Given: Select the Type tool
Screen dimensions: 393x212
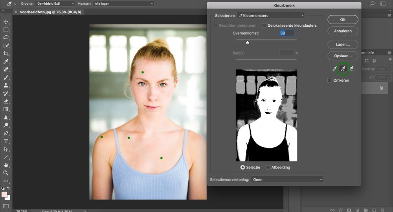Looking at the screenshot, I should pyautogui.click(x=6, y=141).
